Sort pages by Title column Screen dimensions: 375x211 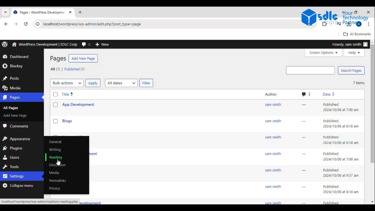(x=67, y=94)
